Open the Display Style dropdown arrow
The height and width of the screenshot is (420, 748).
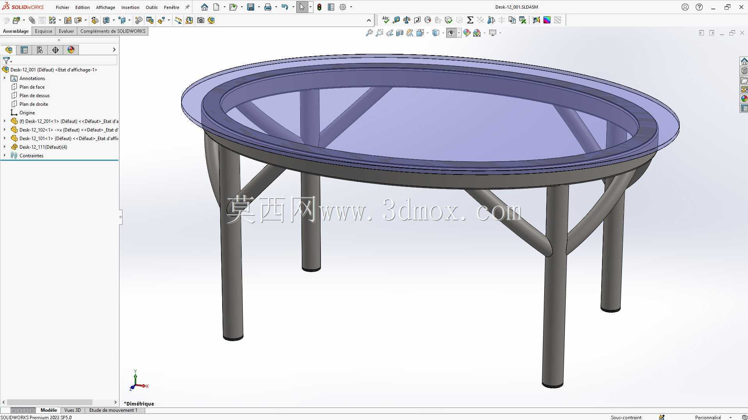[443, 33]
